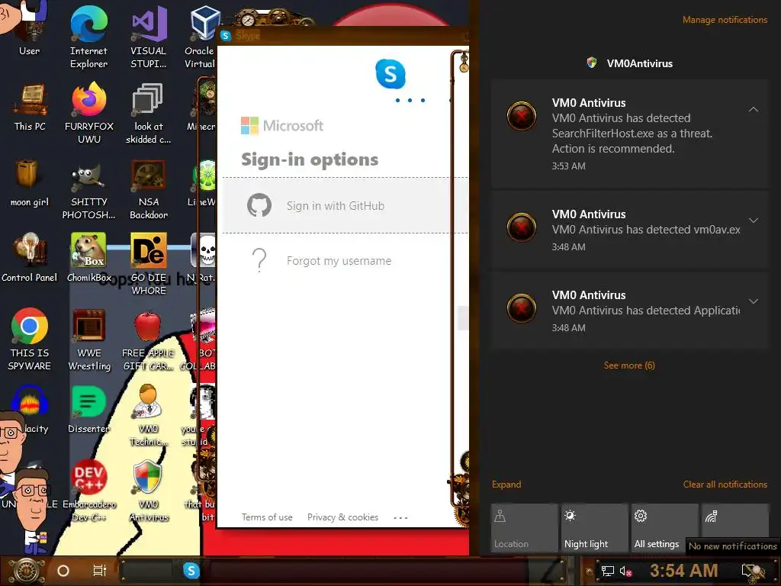This screenshot has height=586, width=781.
Task: Open the Privacy & cookies link
Action: click(x=342, y=517)
